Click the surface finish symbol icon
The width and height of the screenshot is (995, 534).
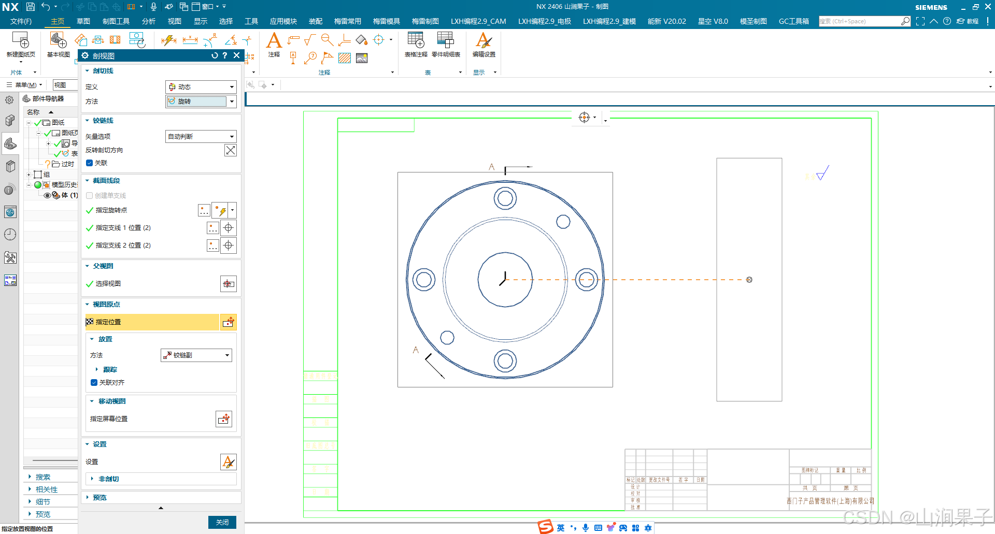(x=310, y=39)
